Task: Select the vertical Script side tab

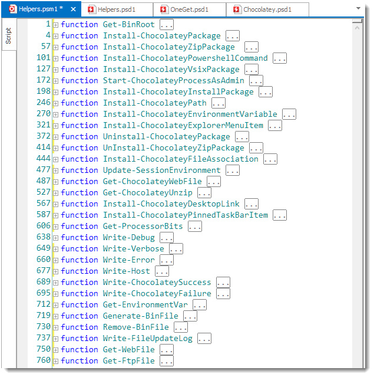Action: pyautogui.click(x=8, y=35)
